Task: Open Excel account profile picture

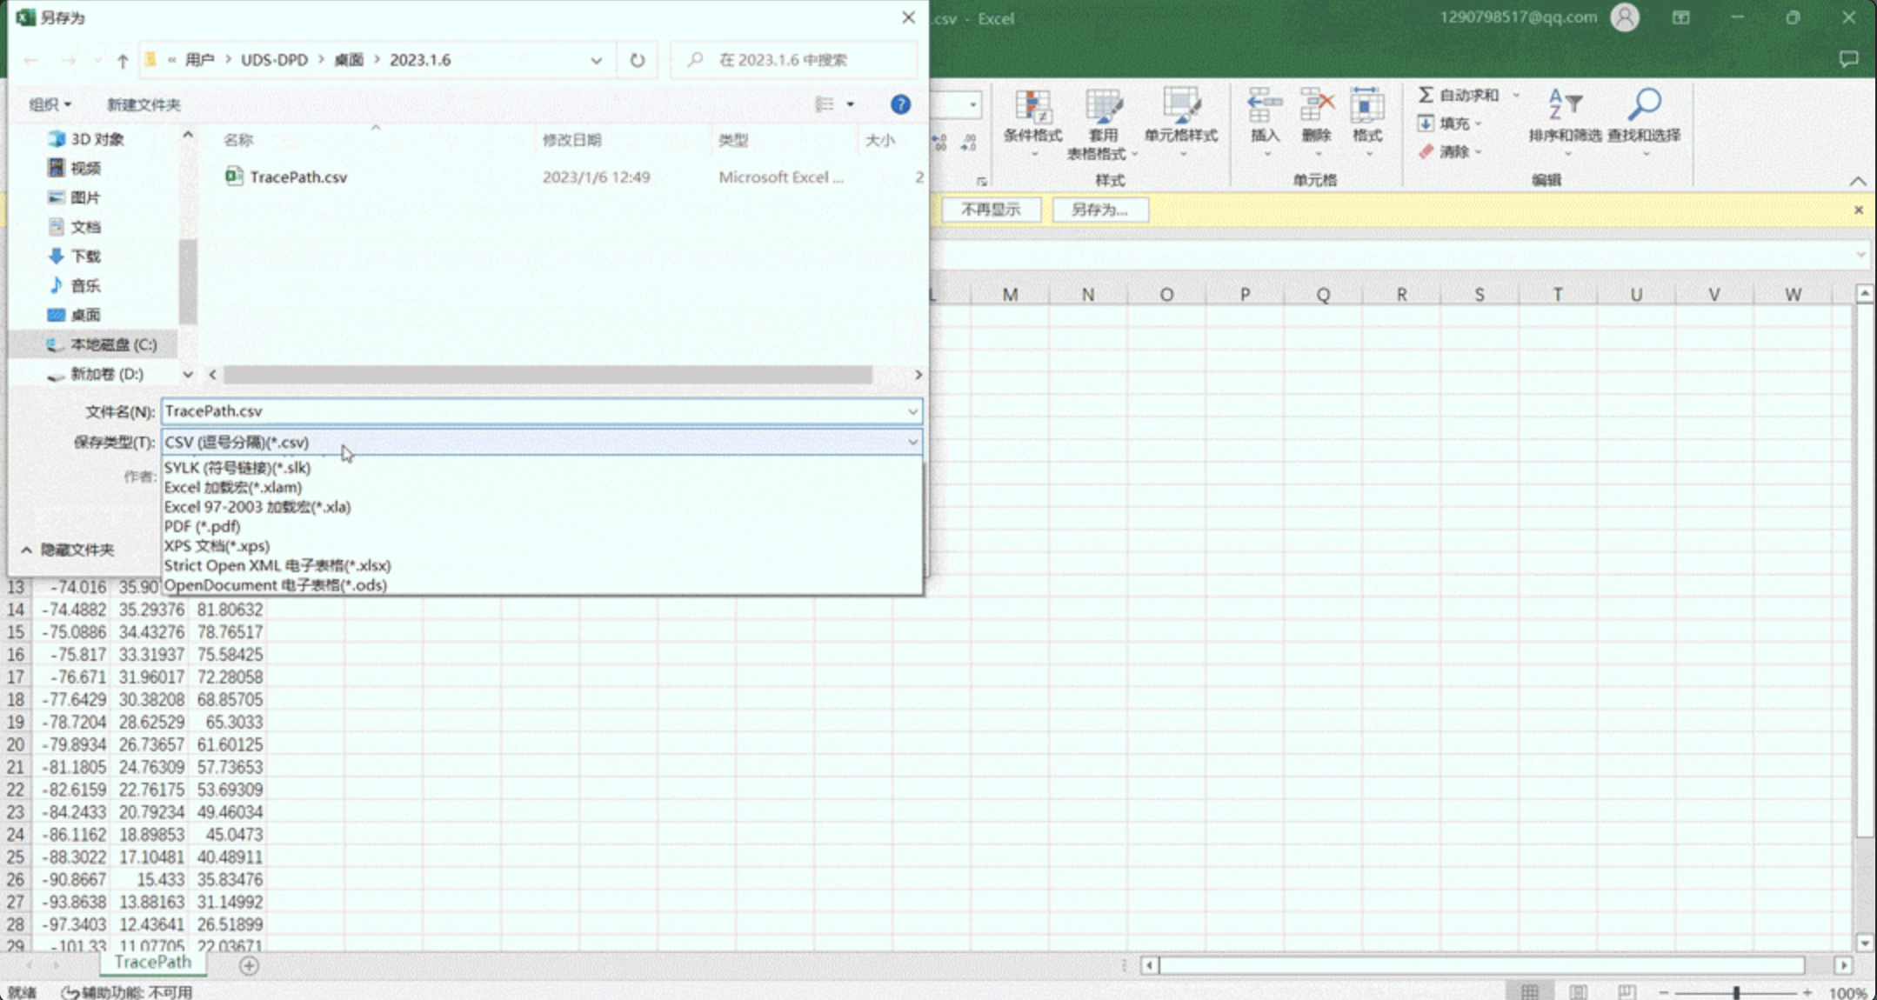Action: click(x=1624, y=17)
